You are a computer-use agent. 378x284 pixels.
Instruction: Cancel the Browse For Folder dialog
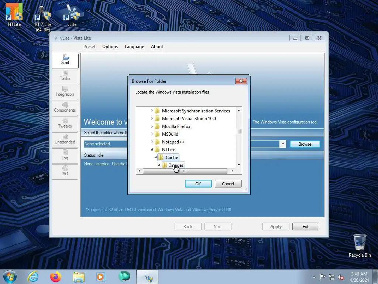click(x=228, y=184)
